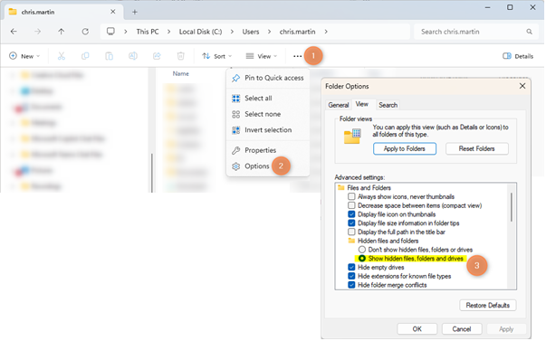Choose Select none from the menu
Screen dimensions: 546x341
(x=268, y=114)
